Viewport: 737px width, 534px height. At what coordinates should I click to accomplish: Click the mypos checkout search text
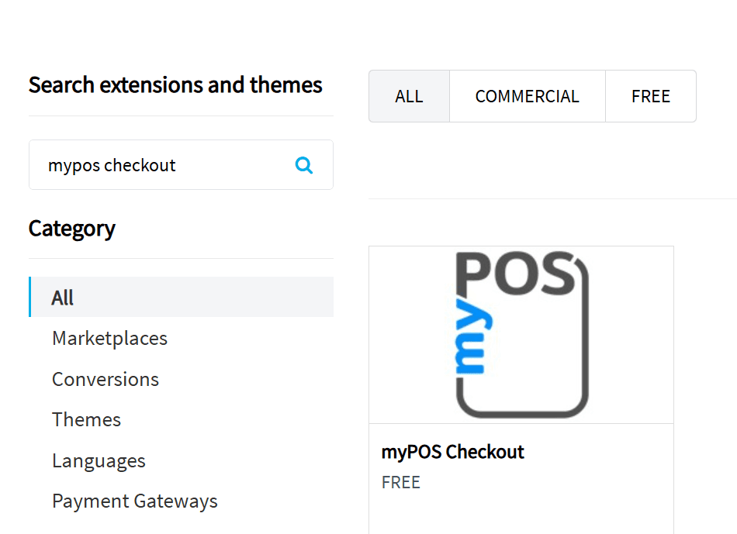click(112, 164)
